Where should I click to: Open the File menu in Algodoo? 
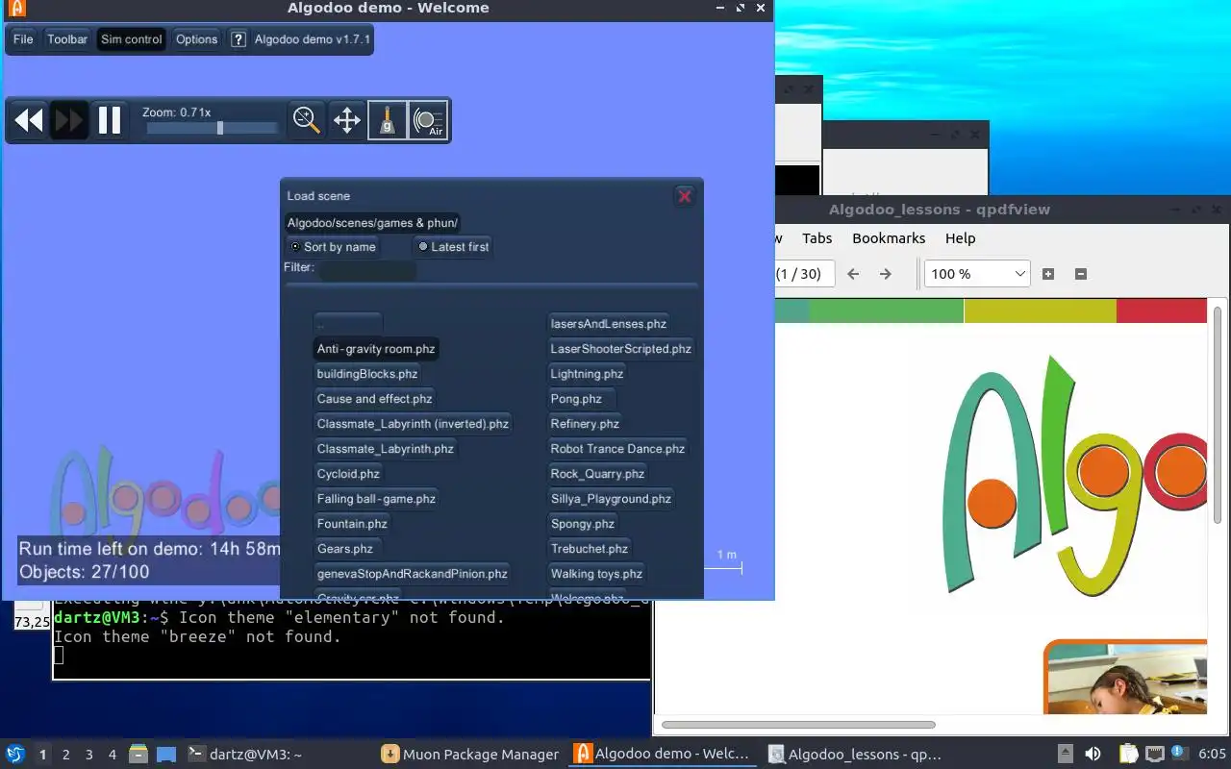23,39
